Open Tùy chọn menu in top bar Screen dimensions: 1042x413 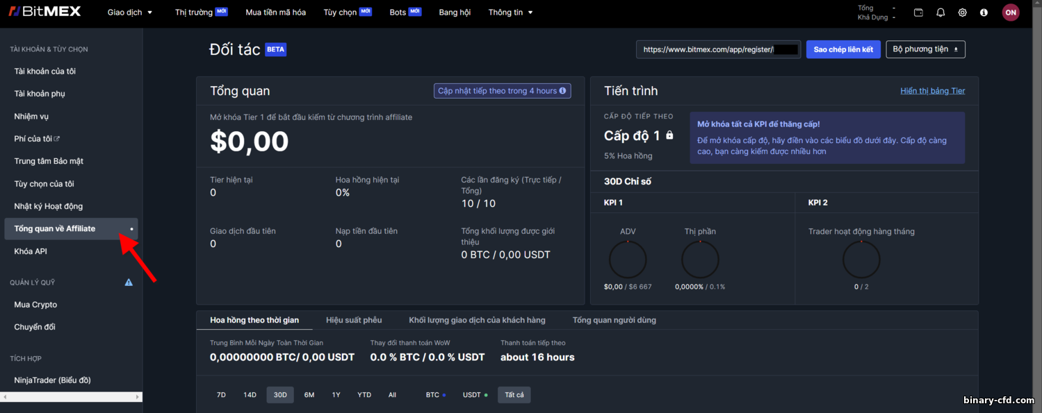(348, 12)
